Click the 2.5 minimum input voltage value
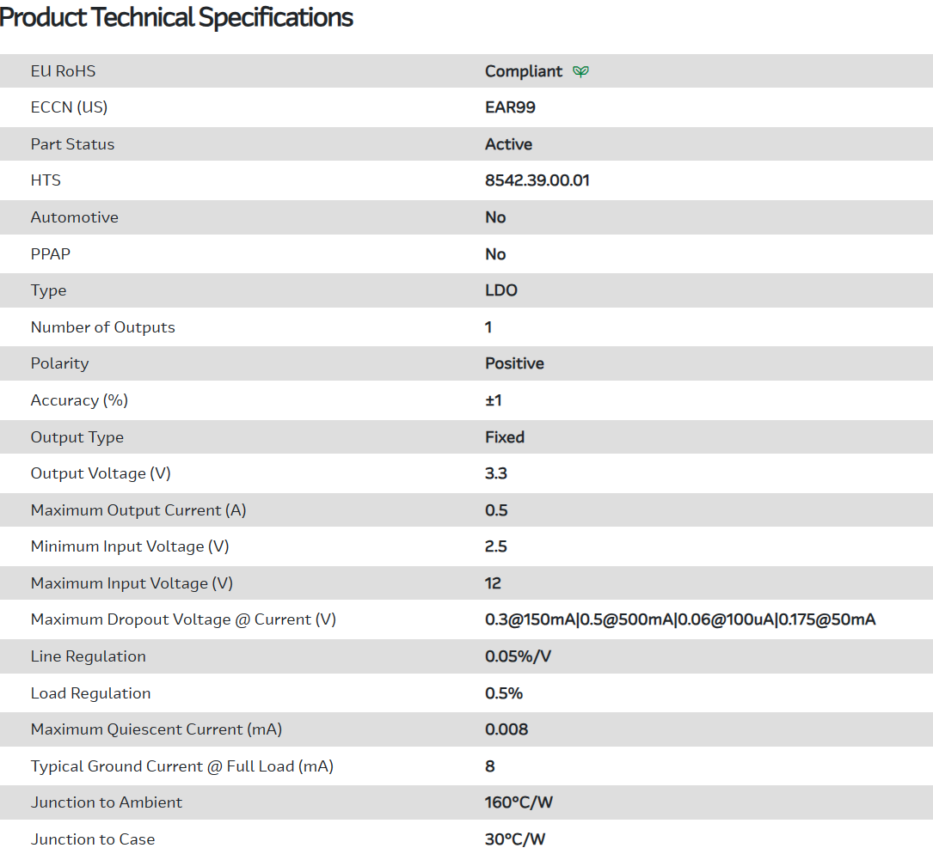 tap(496, 546)
